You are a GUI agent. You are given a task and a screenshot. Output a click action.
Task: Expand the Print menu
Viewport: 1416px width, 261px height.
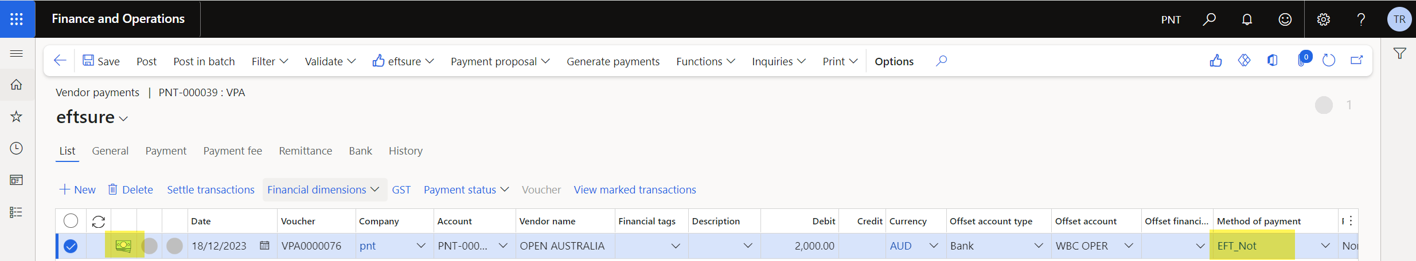coord(840,61)
